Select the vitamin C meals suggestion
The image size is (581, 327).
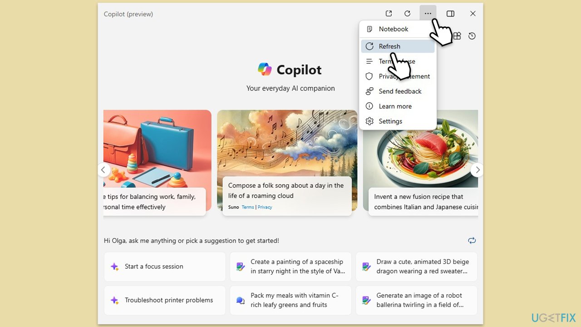tap(290, 300)
